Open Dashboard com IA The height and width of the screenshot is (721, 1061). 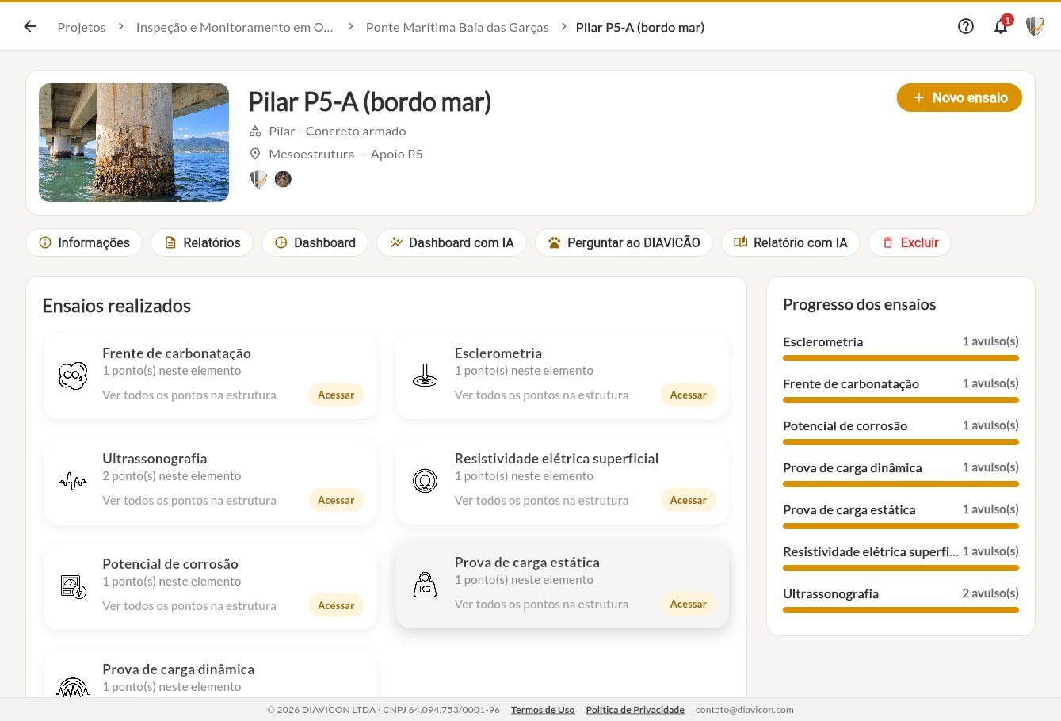pos(451,242)
